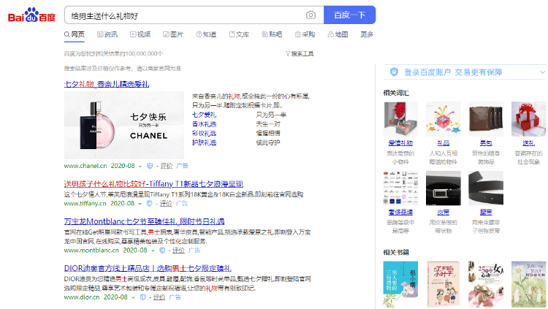Open the 奢侈品牌 logos thumbnail

click(x=400, y=188)
